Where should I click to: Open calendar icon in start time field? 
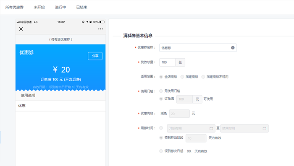coord(211,128)
